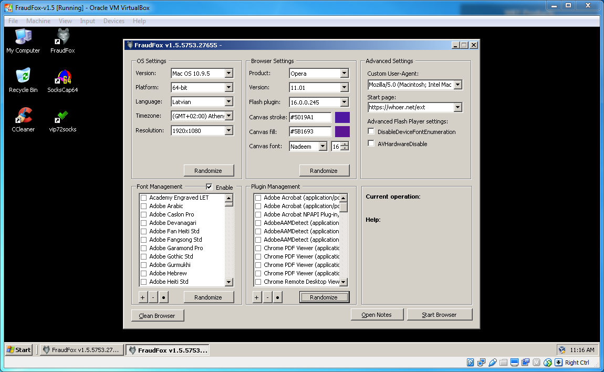Viewport: 604px width, 372px height.
Task: Click the Canvas fill color swatch
Action: pyautogui.click(x=342, y=131)
